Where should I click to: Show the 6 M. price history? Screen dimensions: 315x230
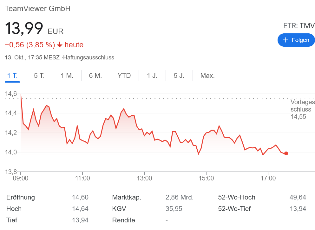pyautogui.click(x=95, y=76)
